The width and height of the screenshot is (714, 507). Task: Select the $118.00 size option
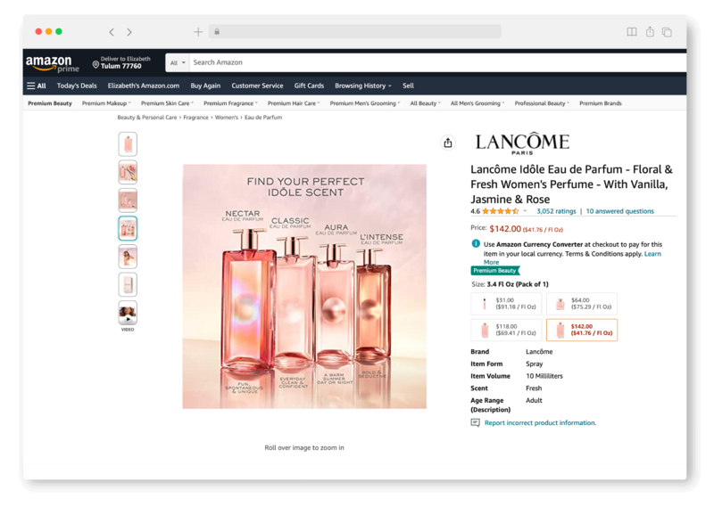[506, 330]
